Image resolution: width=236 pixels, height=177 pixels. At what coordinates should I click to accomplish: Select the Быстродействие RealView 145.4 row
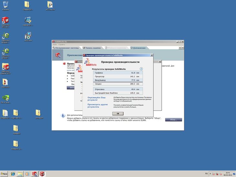coord(118,93)
